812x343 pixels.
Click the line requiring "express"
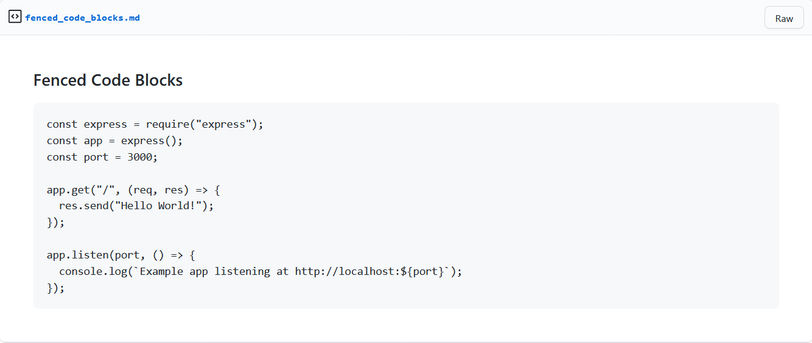(x=155, y=124)
